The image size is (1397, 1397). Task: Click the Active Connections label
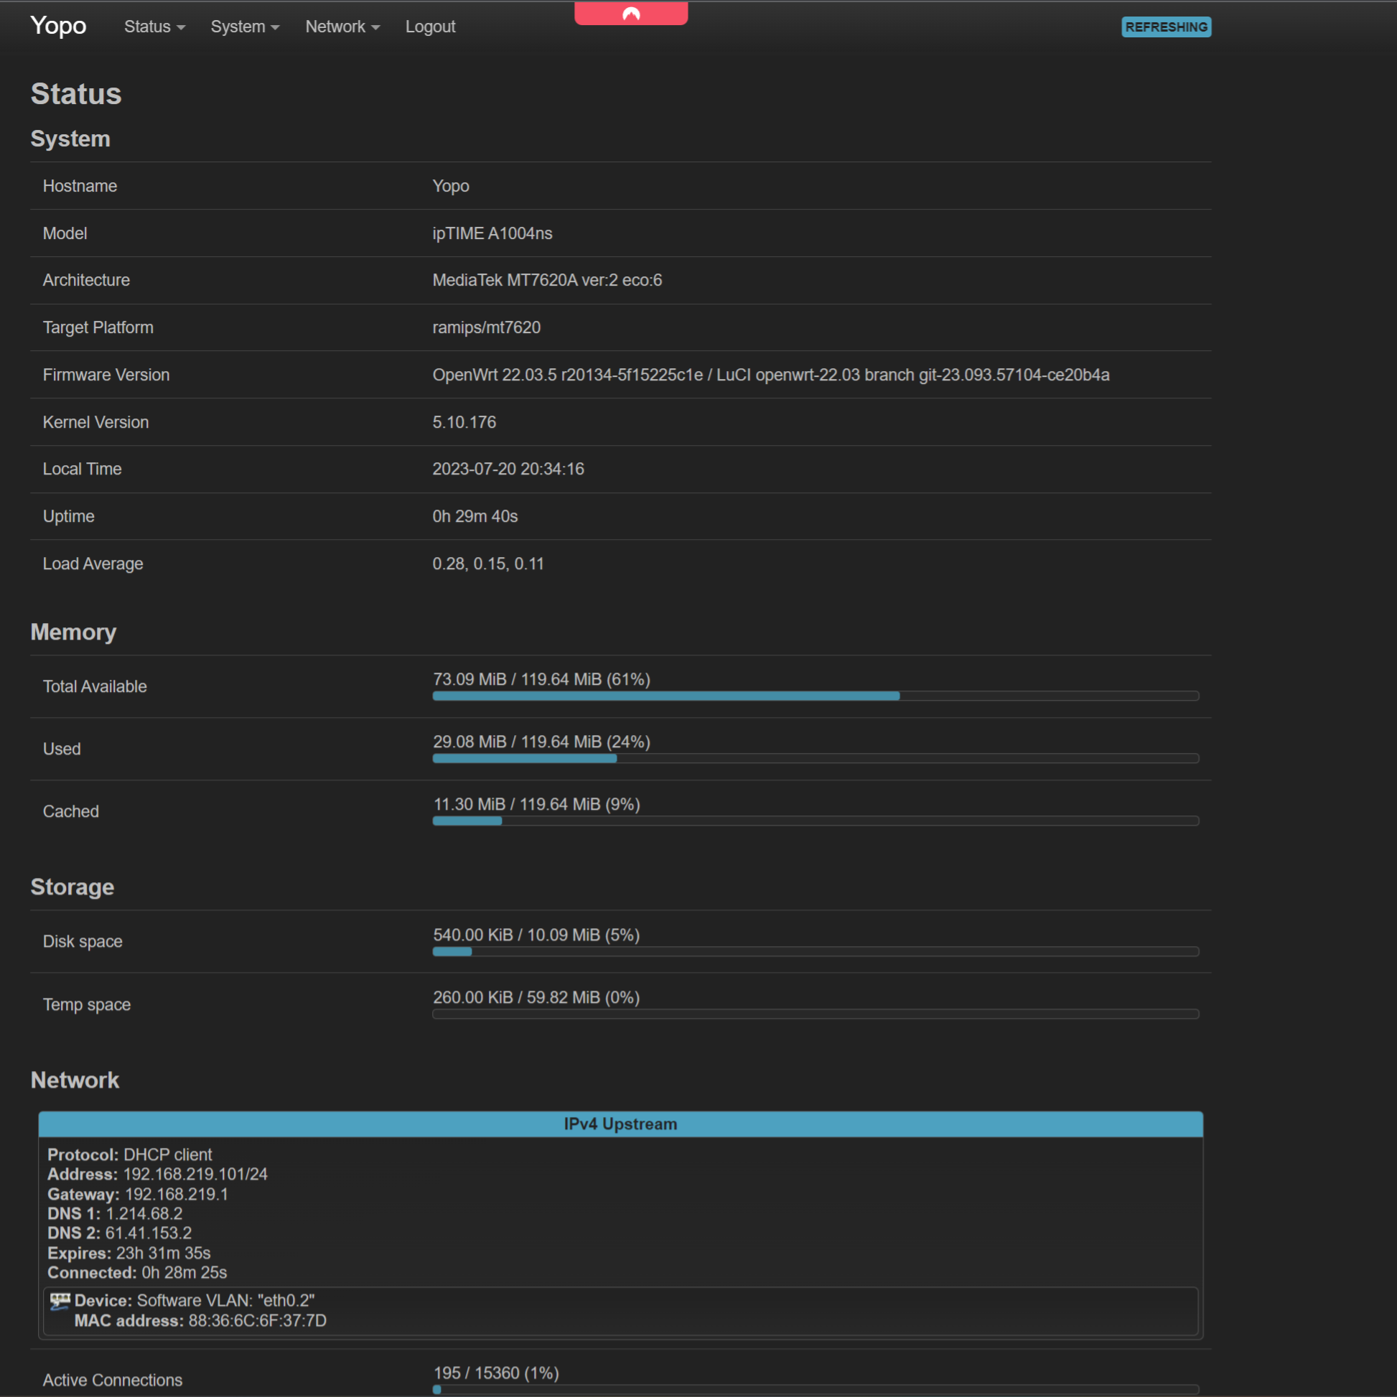[x=112, y=1380]
